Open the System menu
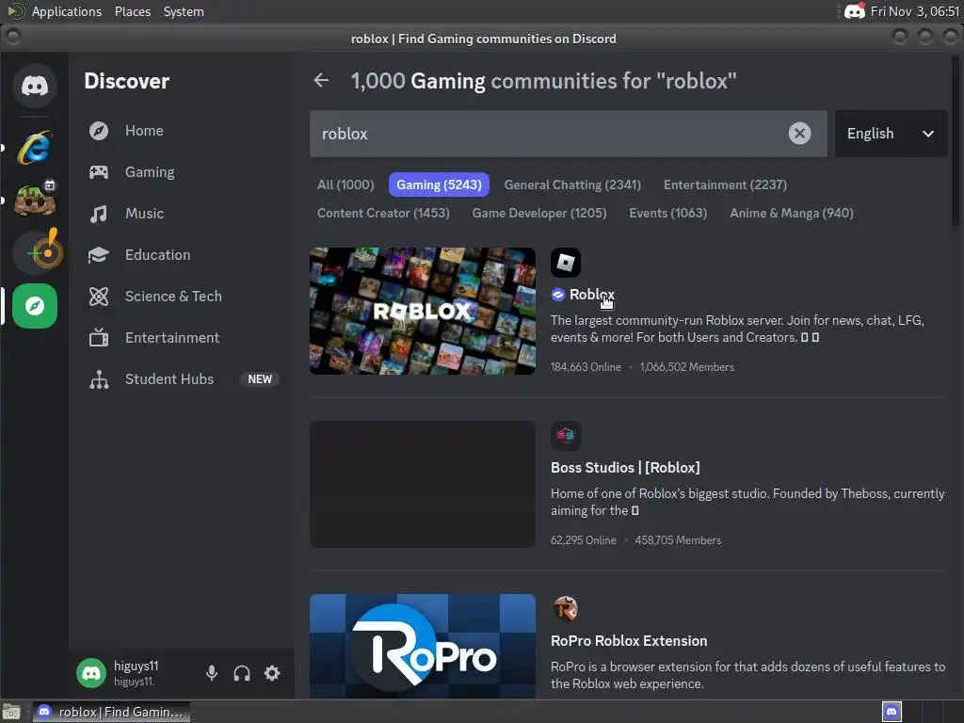The width and height of the screenshot is (964, 723). click(x=184, y=11)
